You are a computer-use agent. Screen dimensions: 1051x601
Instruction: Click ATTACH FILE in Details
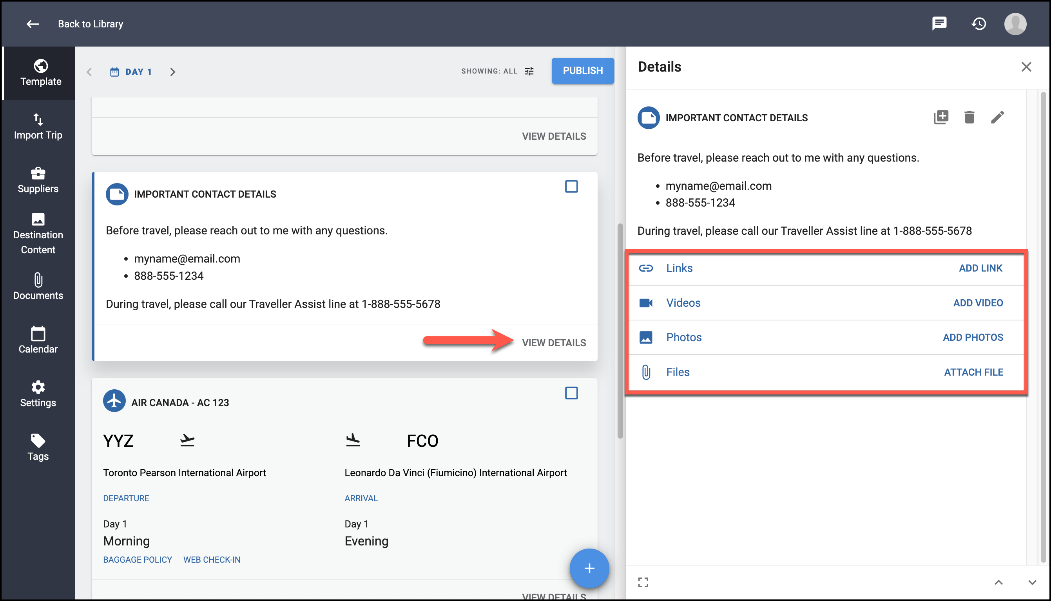[973, 372]
